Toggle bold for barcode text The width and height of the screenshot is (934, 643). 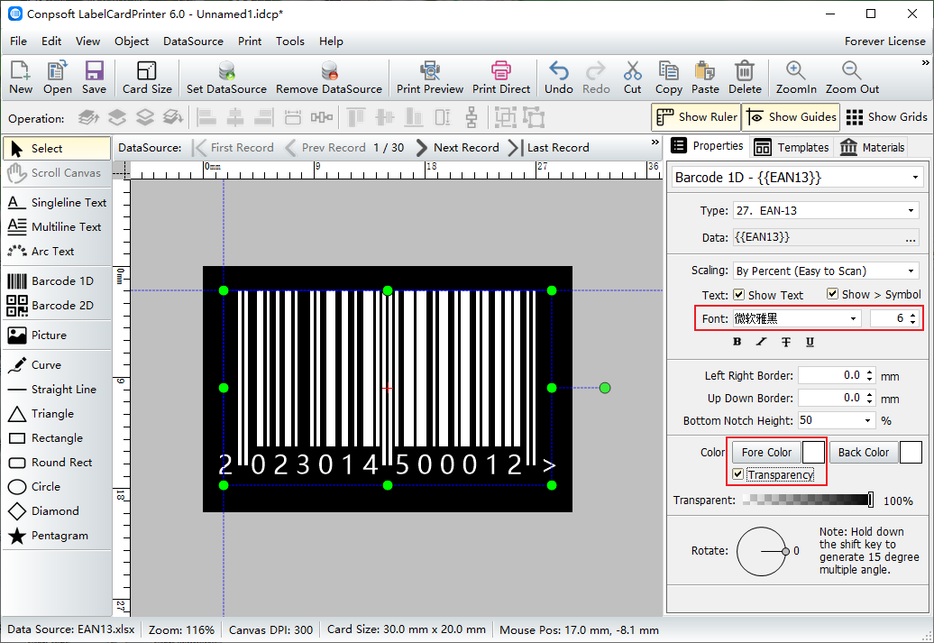click(737, 342)
